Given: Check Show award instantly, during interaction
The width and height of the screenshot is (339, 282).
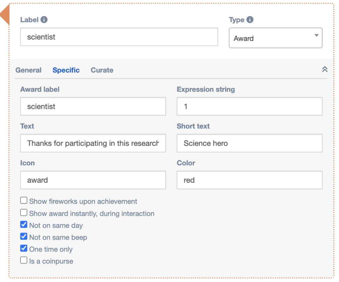Looking at the screenshot, I should 24,213.
